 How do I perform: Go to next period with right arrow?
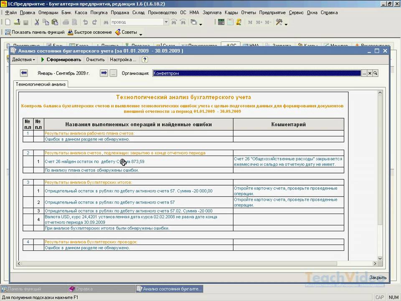tap(104, 73)
